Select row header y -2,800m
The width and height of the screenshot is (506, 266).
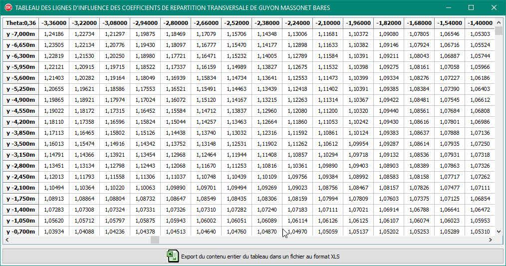(x=21, y=166)
